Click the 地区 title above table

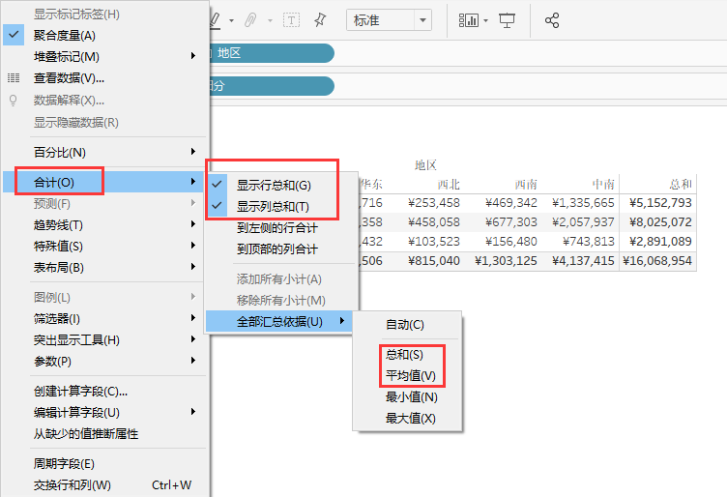point(425,164)
